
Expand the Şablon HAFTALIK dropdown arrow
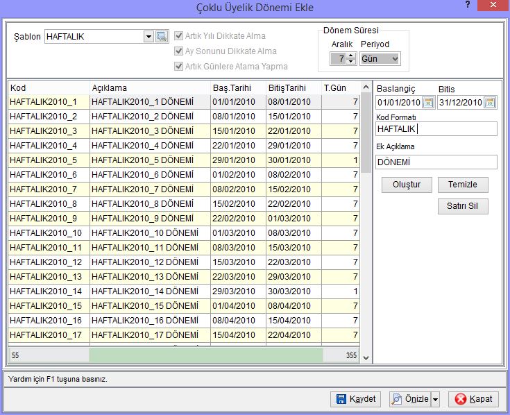click(x=148, y=36)
